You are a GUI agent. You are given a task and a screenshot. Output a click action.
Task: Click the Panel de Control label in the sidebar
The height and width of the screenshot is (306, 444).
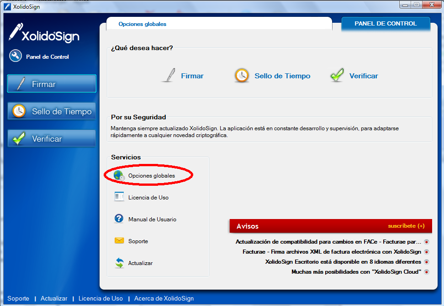(x=48, y=57)
